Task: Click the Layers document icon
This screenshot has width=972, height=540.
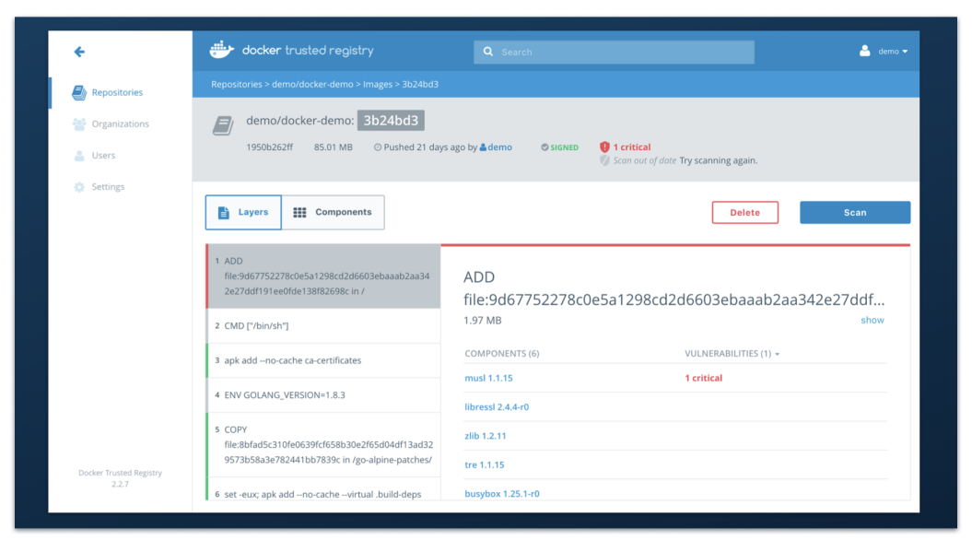Action: [x=224, y=213]
